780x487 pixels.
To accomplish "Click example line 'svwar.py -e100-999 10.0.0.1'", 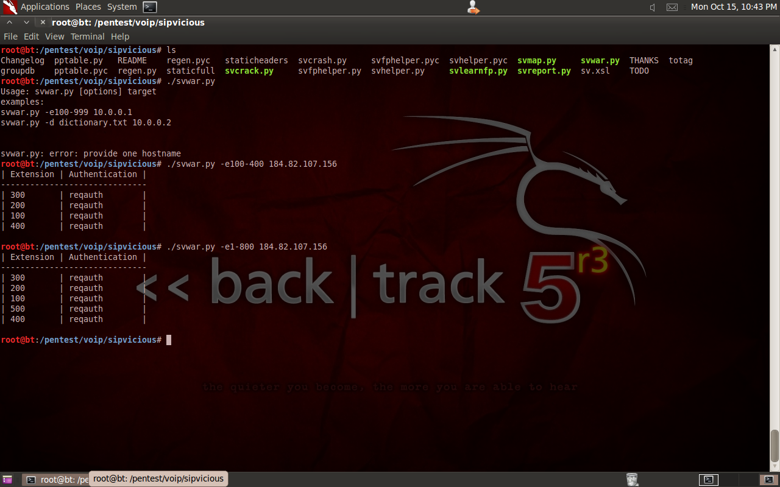I will (66, 112).
